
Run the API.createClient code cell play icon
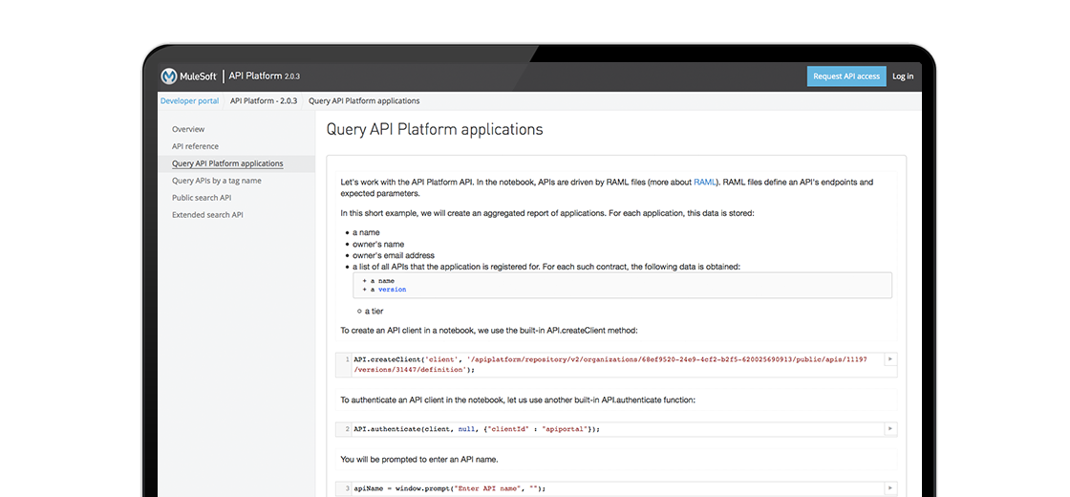[889, 359]
